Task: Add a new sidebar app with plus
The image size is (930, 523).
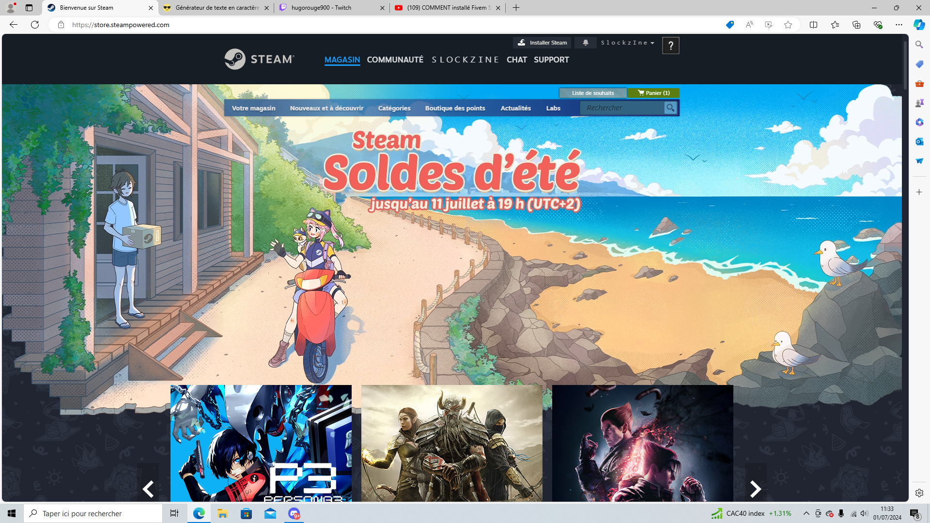Action: pos(919,192)
